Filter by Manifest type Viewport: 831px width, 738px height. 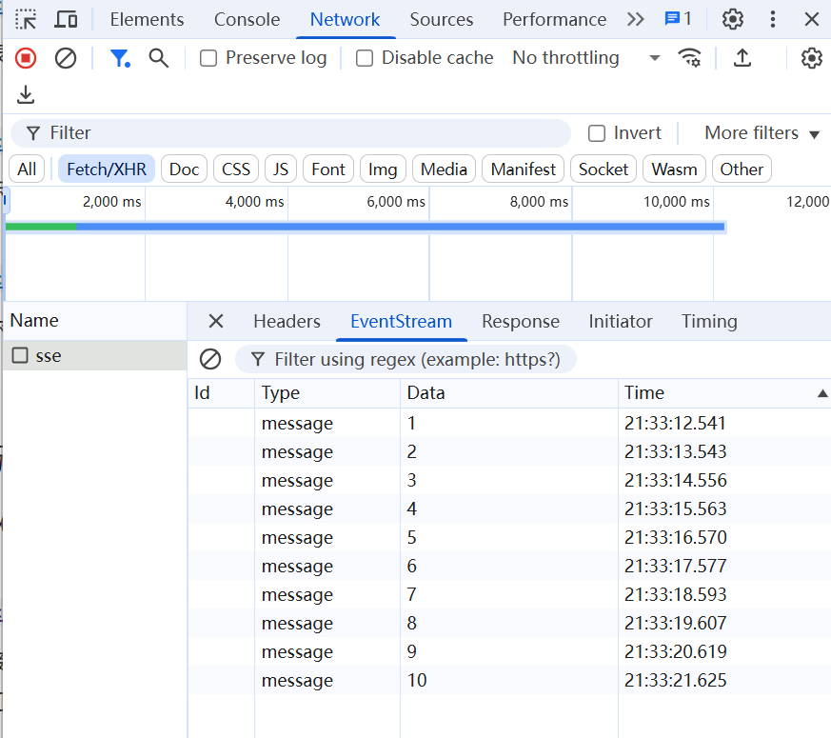click(524, 170)
